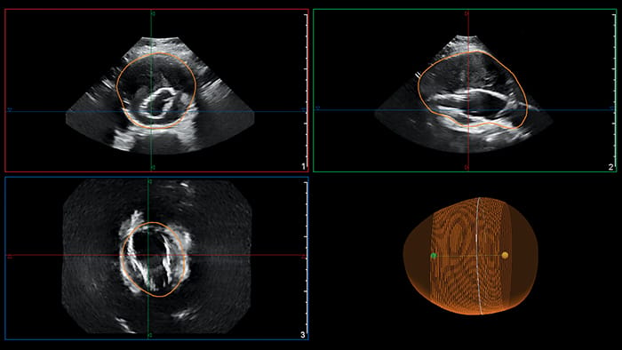Click the depth scale ruler of panel 2
The image size is (622, 350).
(x=615, y=90)
